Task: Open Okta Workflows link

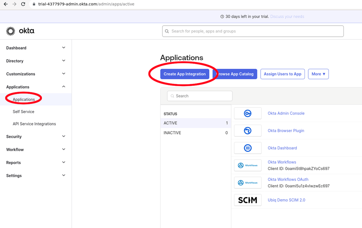Action: pos(282,162)
